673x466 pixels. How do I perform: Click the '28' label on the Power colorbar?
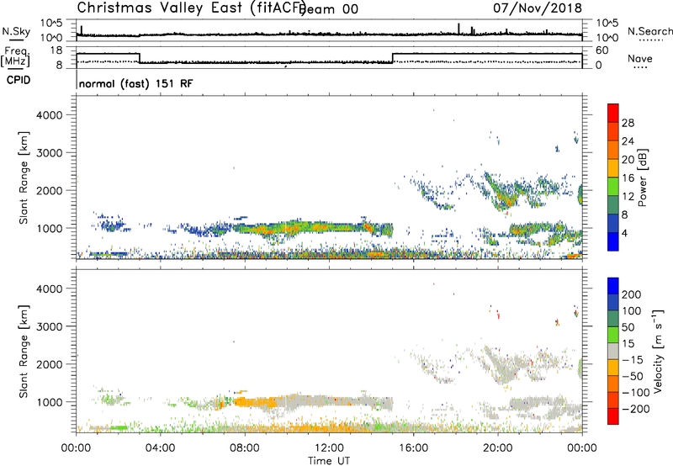click(628, 123)
